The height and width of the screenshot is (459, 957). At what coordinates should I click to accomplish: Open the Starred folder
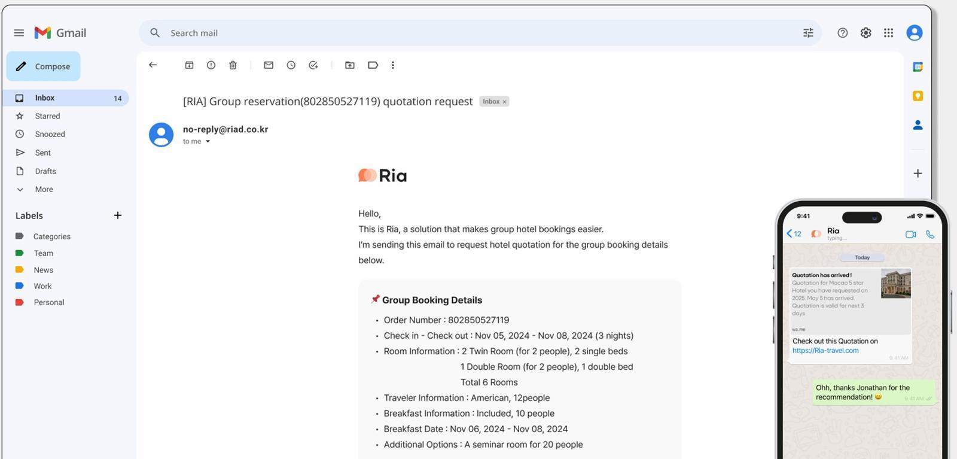pyautogui.click(x=47, y=116)
